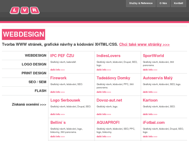Image resolution: width=189 pixels, height=141 pixels.
Task: Go to the Kontakt page
Action: (x=178, y=3)
